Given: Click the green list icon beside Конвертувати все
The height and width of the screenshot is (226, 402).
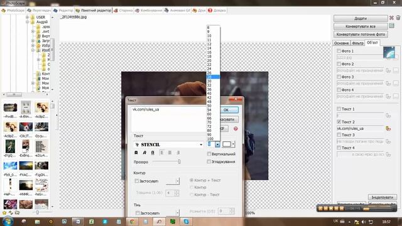Looking at the screenshot, I should point(392,26).
